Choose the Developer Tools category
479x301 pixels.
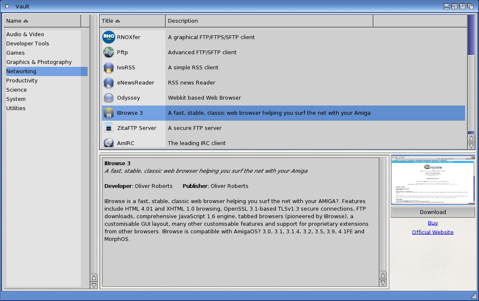pos(28,44)
